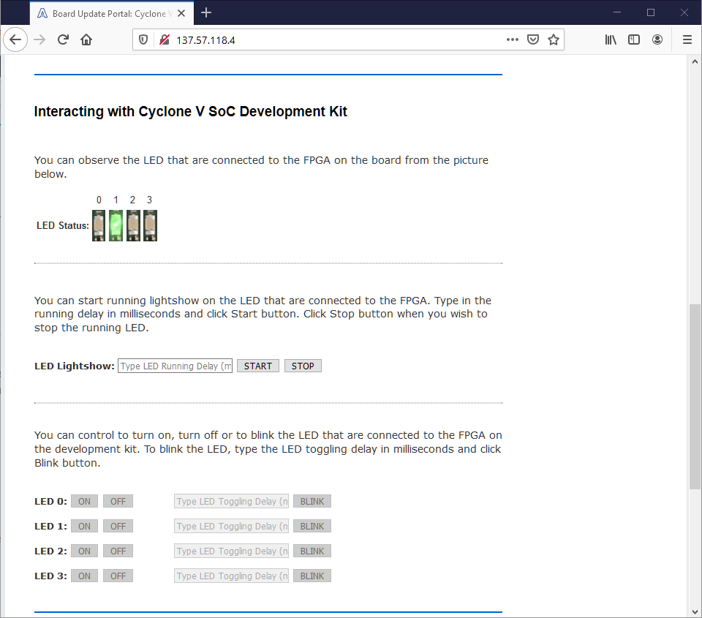Turn LED 0 ON
The width and height of the screenshot is (702, 618).
tap(84, 502)
